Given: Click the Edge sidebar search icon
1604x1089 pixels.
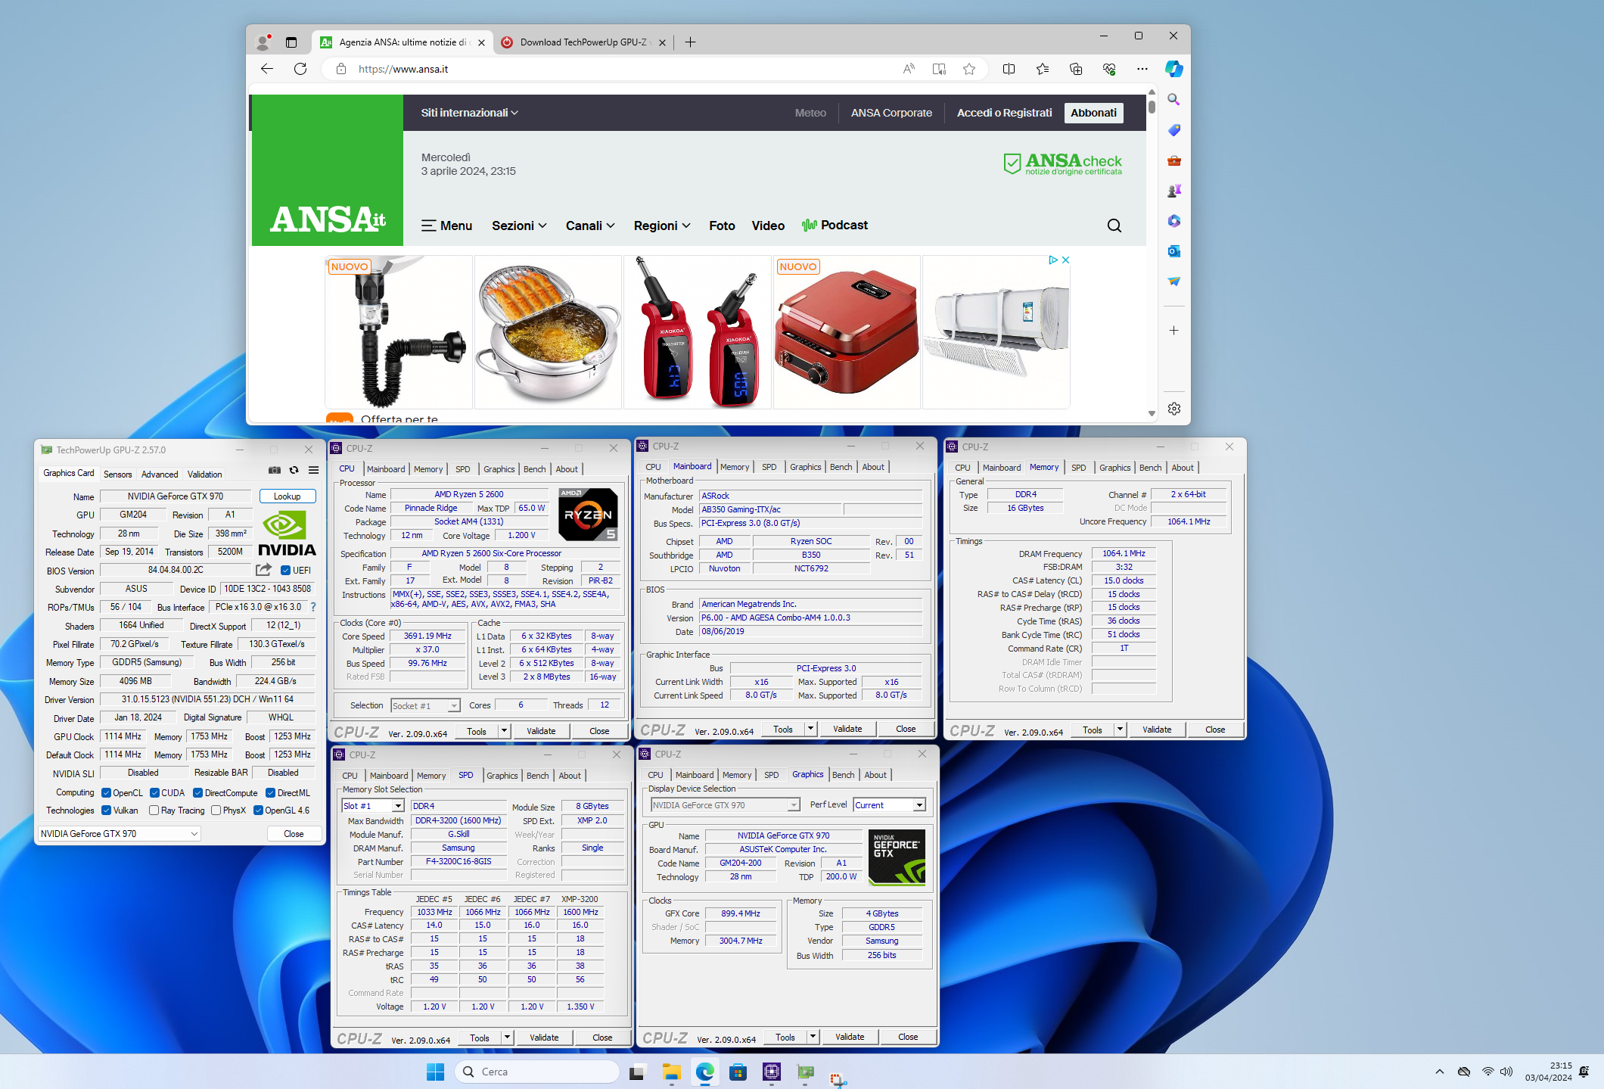Looking at the screenshot, I should pyautogui.click(x=1173, y=99).
